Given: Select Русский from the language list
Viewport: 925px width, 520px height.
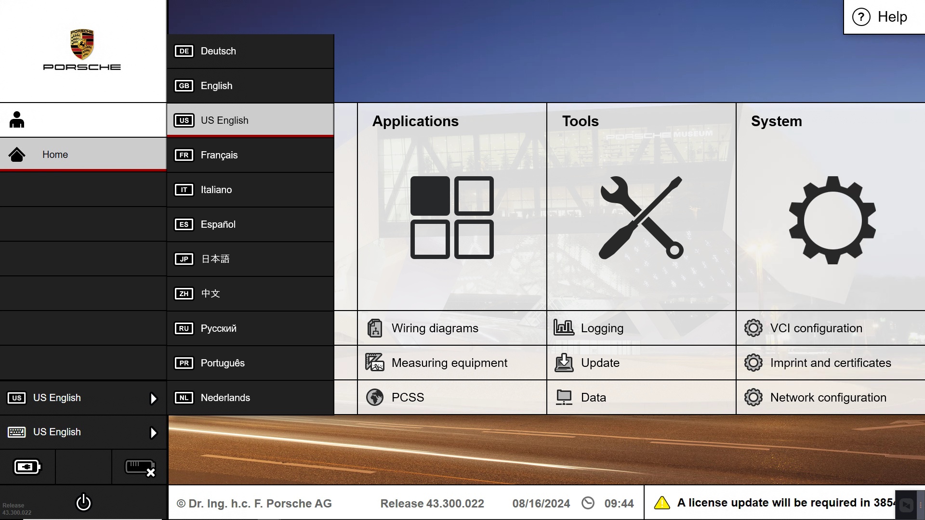Looking at the screenshot, I should pos(251,328).
